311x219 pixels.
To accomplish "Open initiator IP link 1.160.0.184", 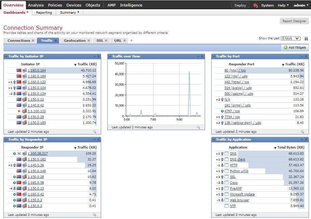I will point(37,76).
